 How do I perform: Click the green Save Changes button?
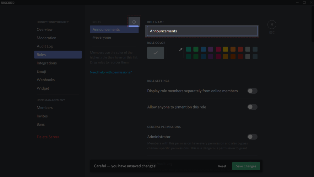click(246, 166)
